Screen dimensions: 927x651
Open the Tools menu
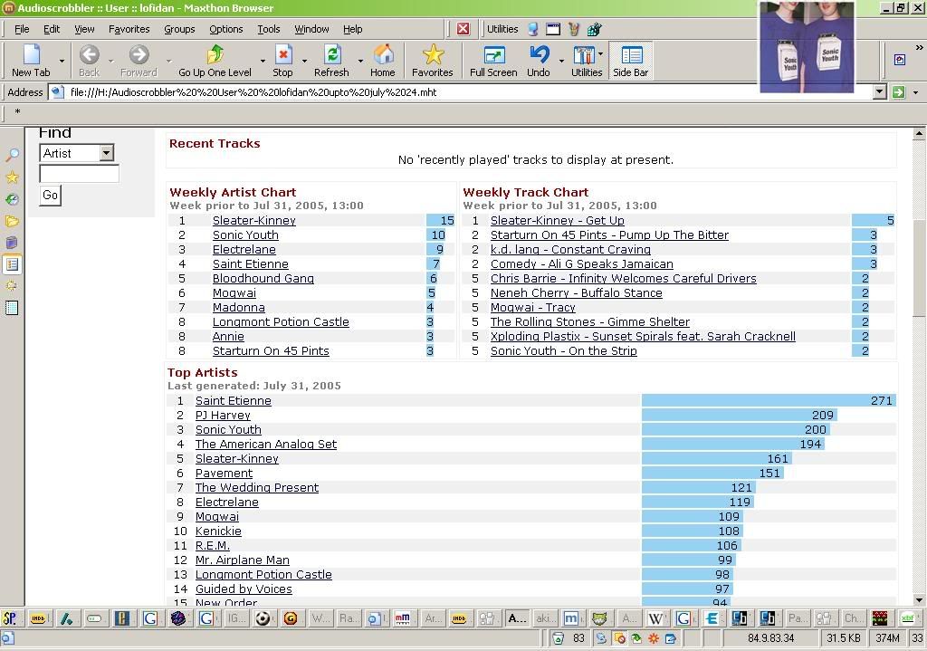(x=269, y=29)
